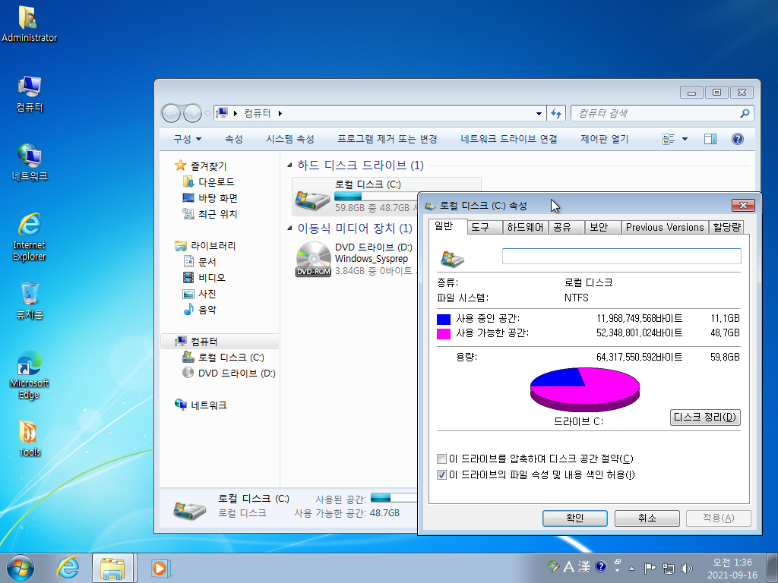Click the IME help icon in the tray

click(600, 566)
